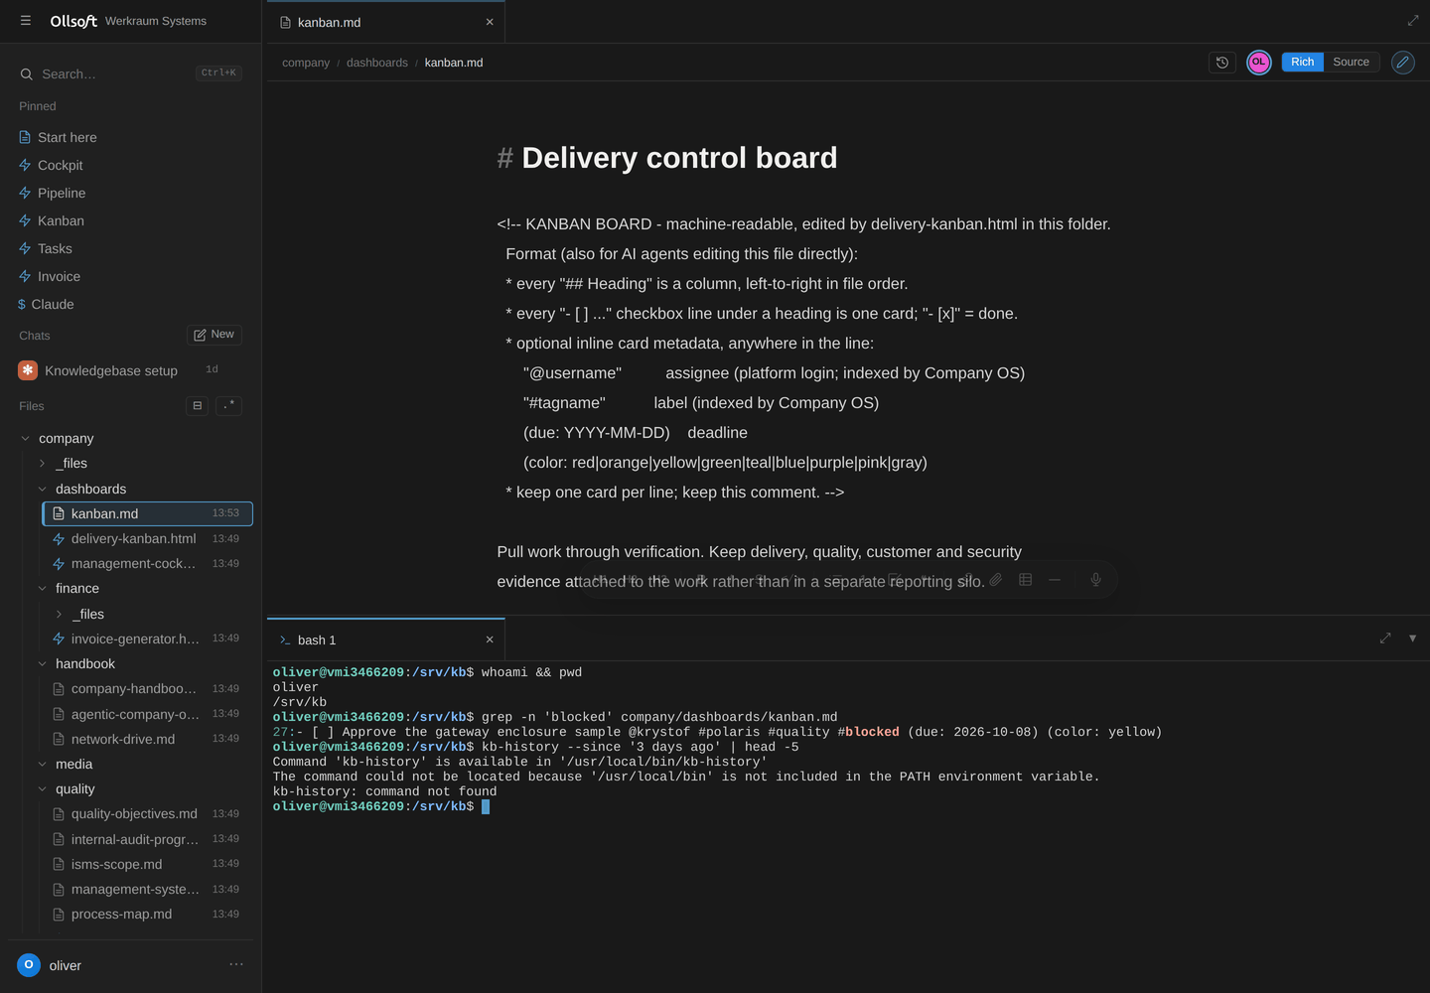Viewport: 1430px width, 993px height.
Task: Open the terminal panel dropdown arrow
Action: 1412,638
